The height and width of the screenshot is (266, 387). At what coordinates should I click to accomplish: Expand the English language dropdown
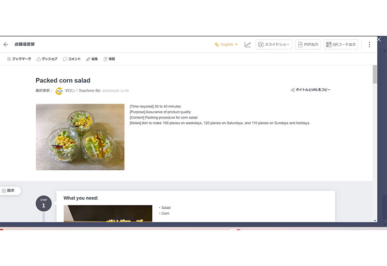coord(226,44)
